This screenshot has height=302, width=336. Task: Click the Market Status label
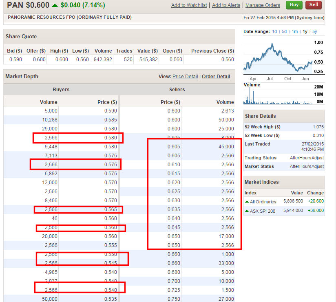pyautogui.click(x=259, y=166)
